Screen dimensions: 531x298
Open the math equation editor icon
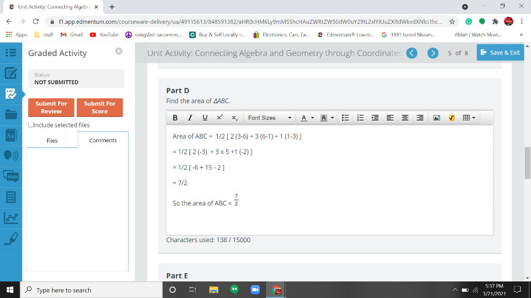pos(450,117)
